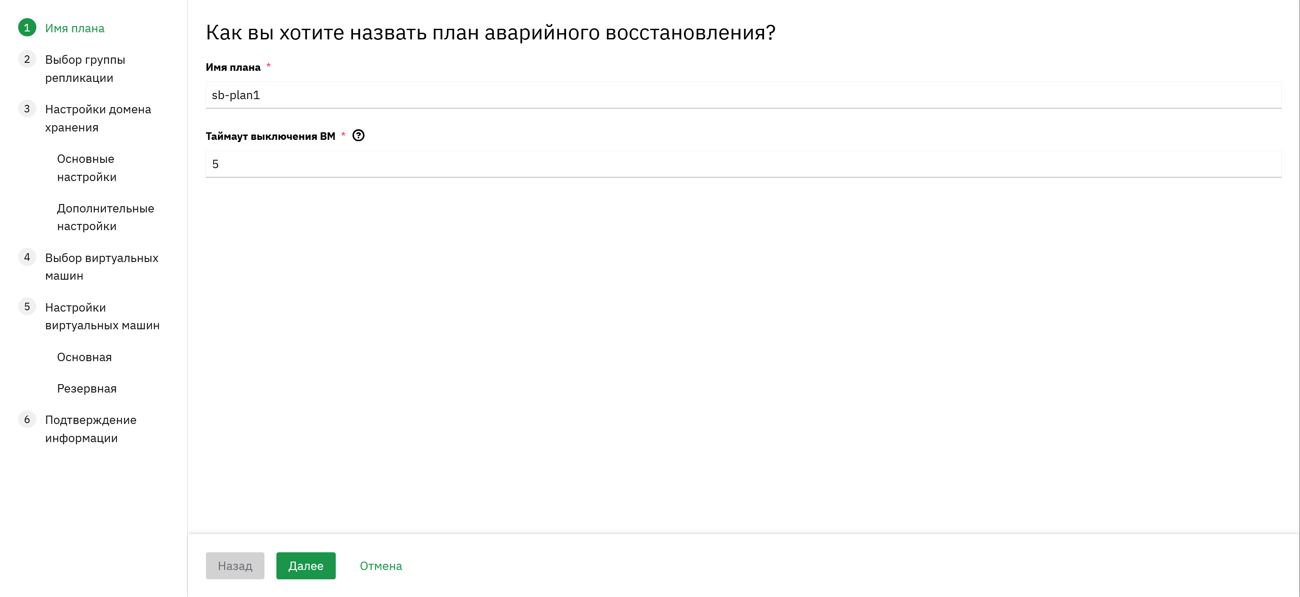Click the step 2 number circle
The image size is (1300, 597).
27,59
